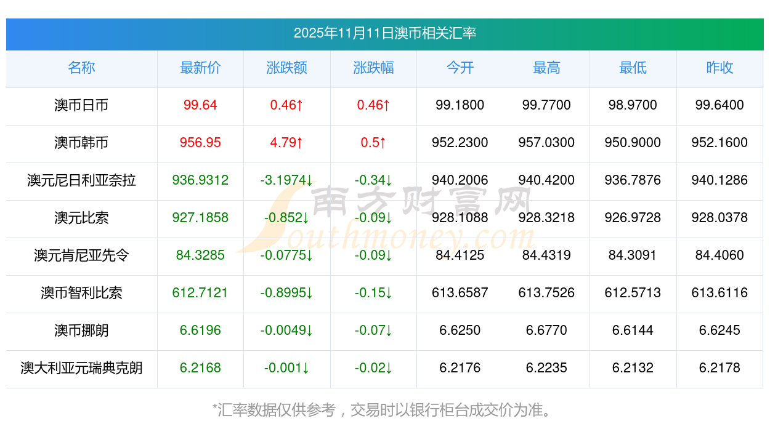Click low value 950.9000
The height and width of the screenshot is (429, 770).
pyautogui.click(x=633, y=143)
